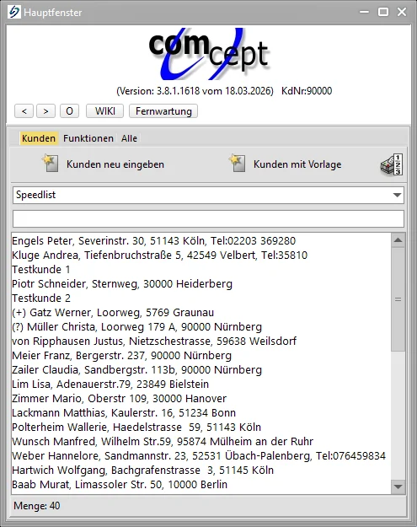Click the customer list scrollbar thumb
Viewport: 417px width, 527px height.
pyautogui.click(x=398, y=299)
